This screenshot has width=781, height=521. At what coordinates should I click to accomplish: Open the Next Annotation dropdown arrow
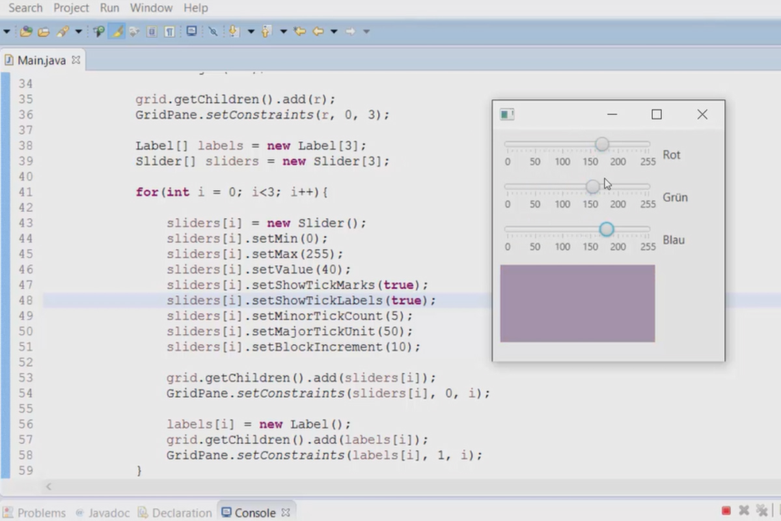point(251,31)
